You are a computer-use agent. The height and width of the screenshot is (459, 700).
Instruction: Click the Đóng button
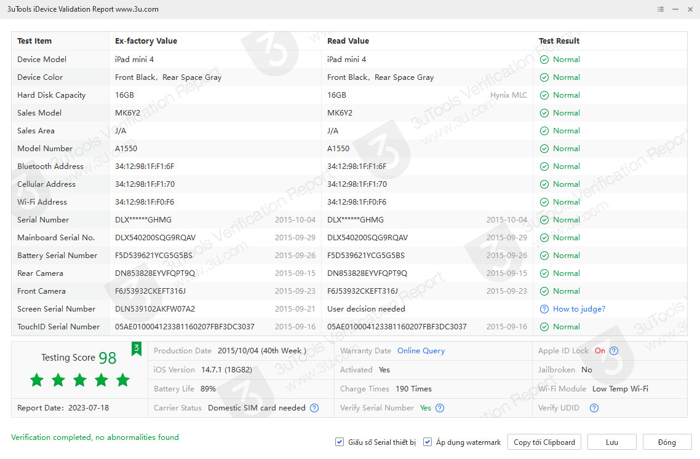pos(667,442)
